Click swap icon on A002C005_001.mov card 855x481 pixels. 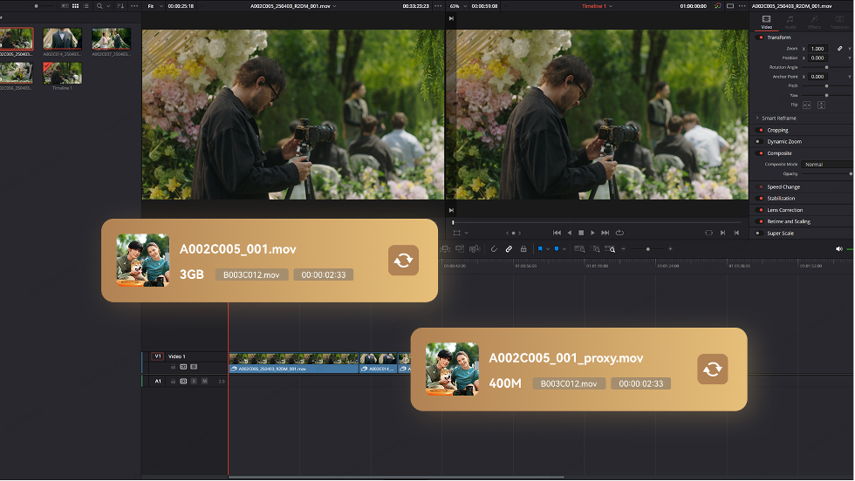tap(403, 261)
